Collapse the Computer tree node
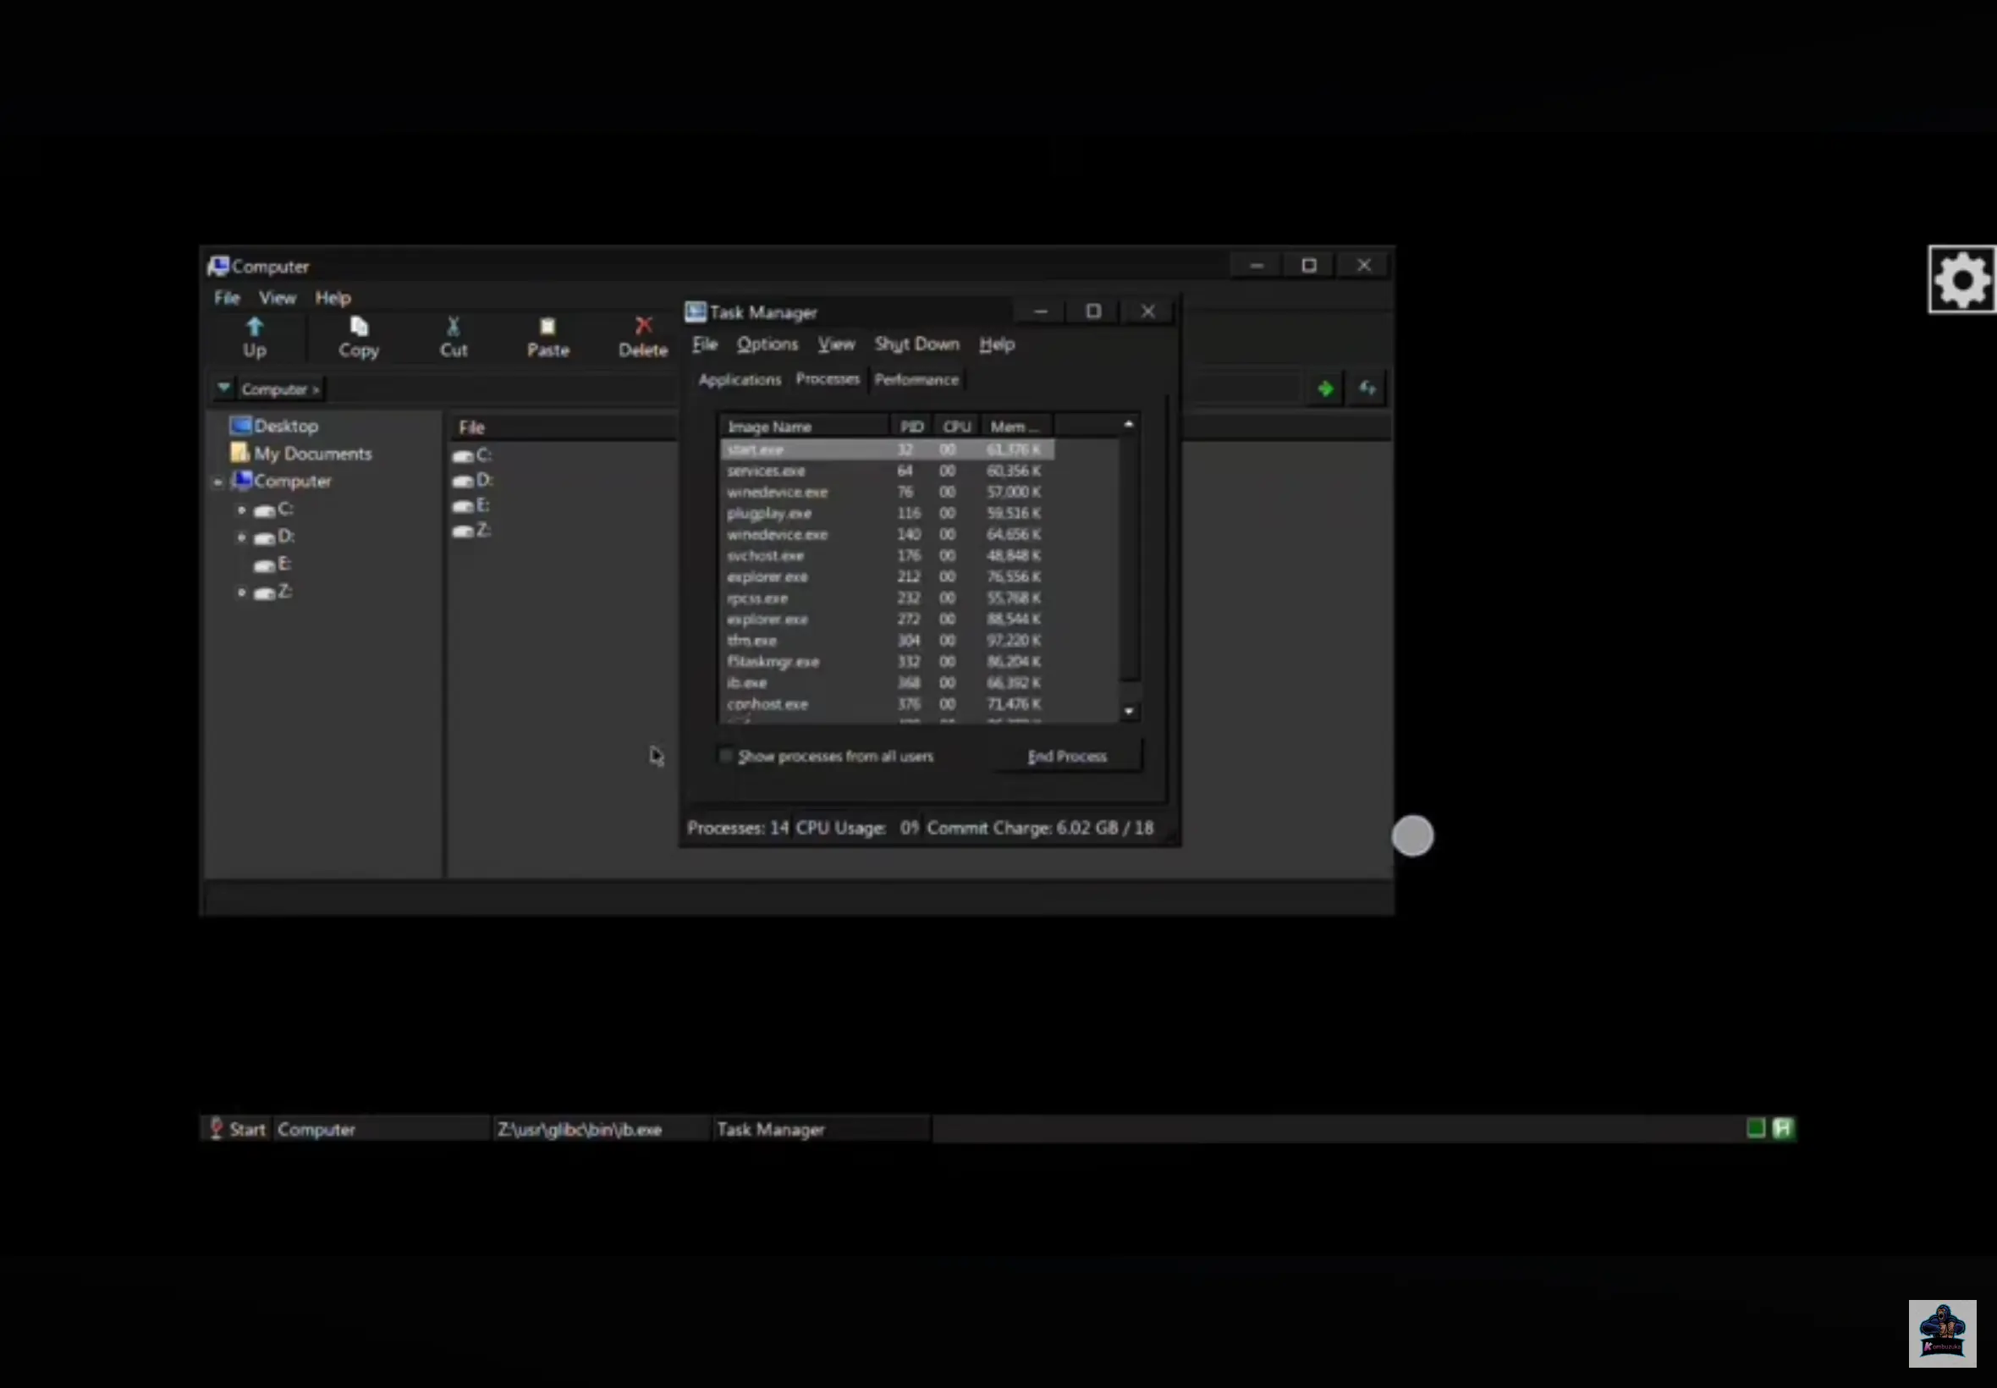1997x1388 pixels. [218, 482]
